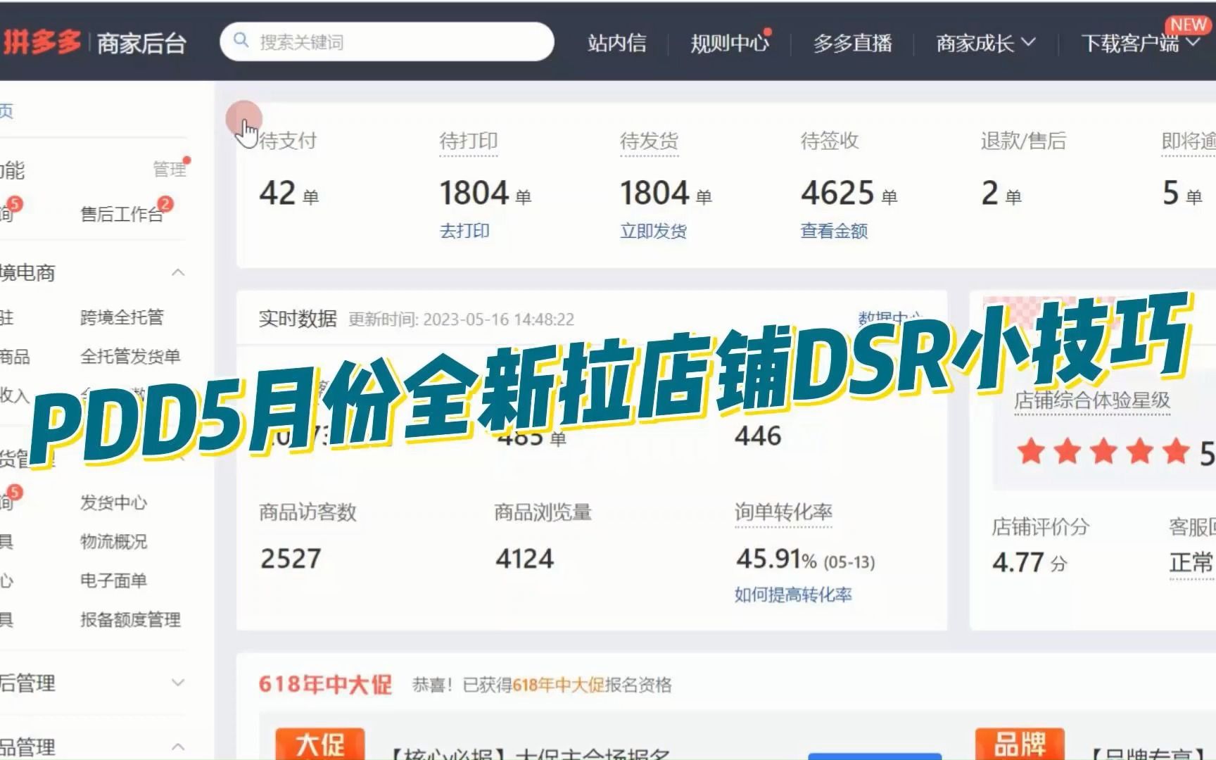This screenshot has width=1216, height=760.
Task: Open 物流概况 sidebar item
Action: 114,541
